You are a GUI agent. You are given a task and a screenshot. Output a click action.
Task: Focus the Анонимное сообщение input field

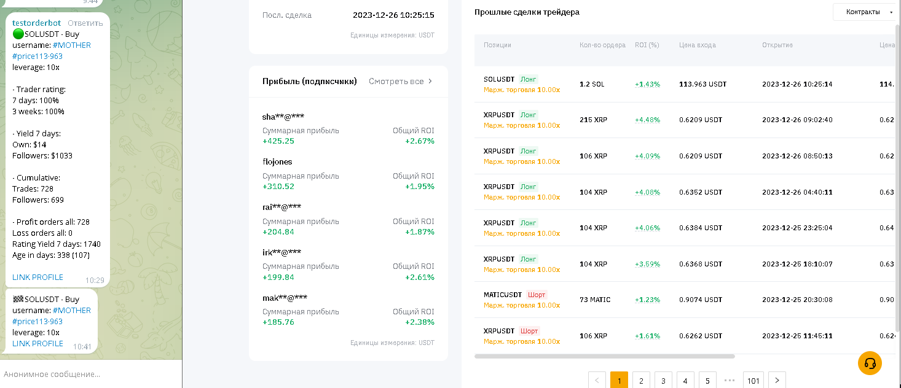pyautogui.click(x=86, y=374)
